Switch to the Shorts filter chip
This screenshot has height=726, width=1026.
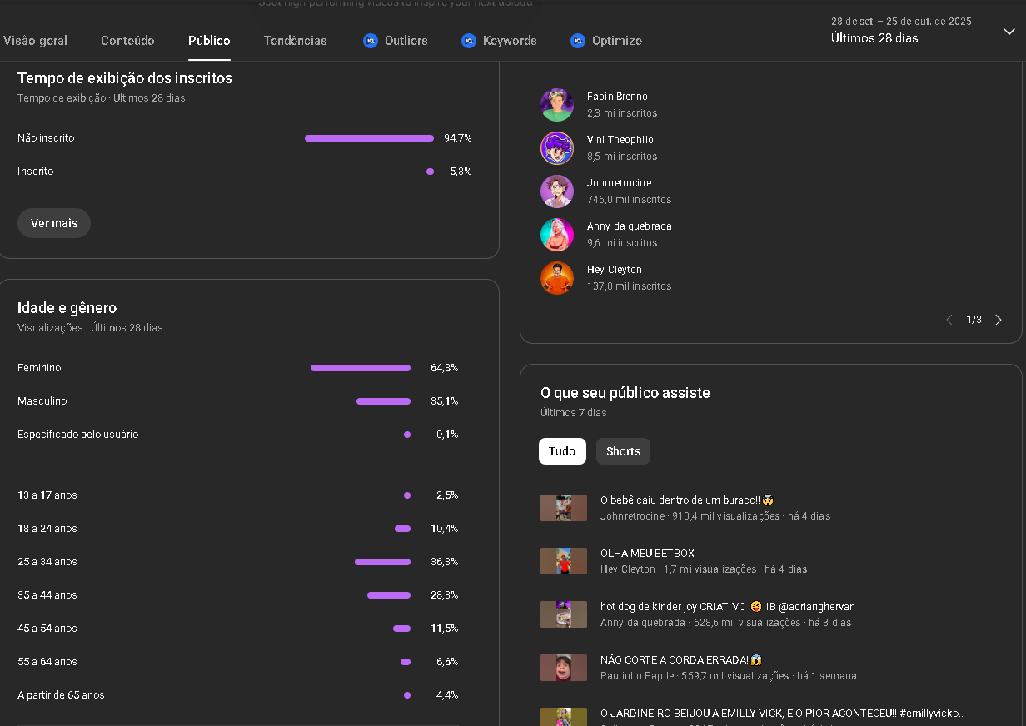(623, 451)
